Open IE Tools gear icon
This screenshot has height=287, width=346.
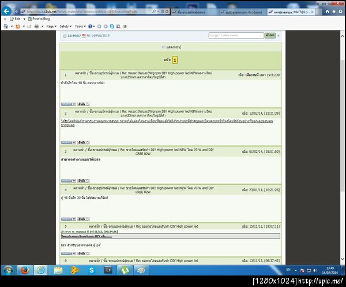(x=340, y=12)
